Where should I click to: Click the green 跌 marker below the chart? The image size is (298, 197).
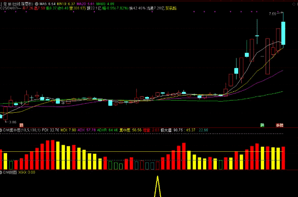(x=263, y=125)
